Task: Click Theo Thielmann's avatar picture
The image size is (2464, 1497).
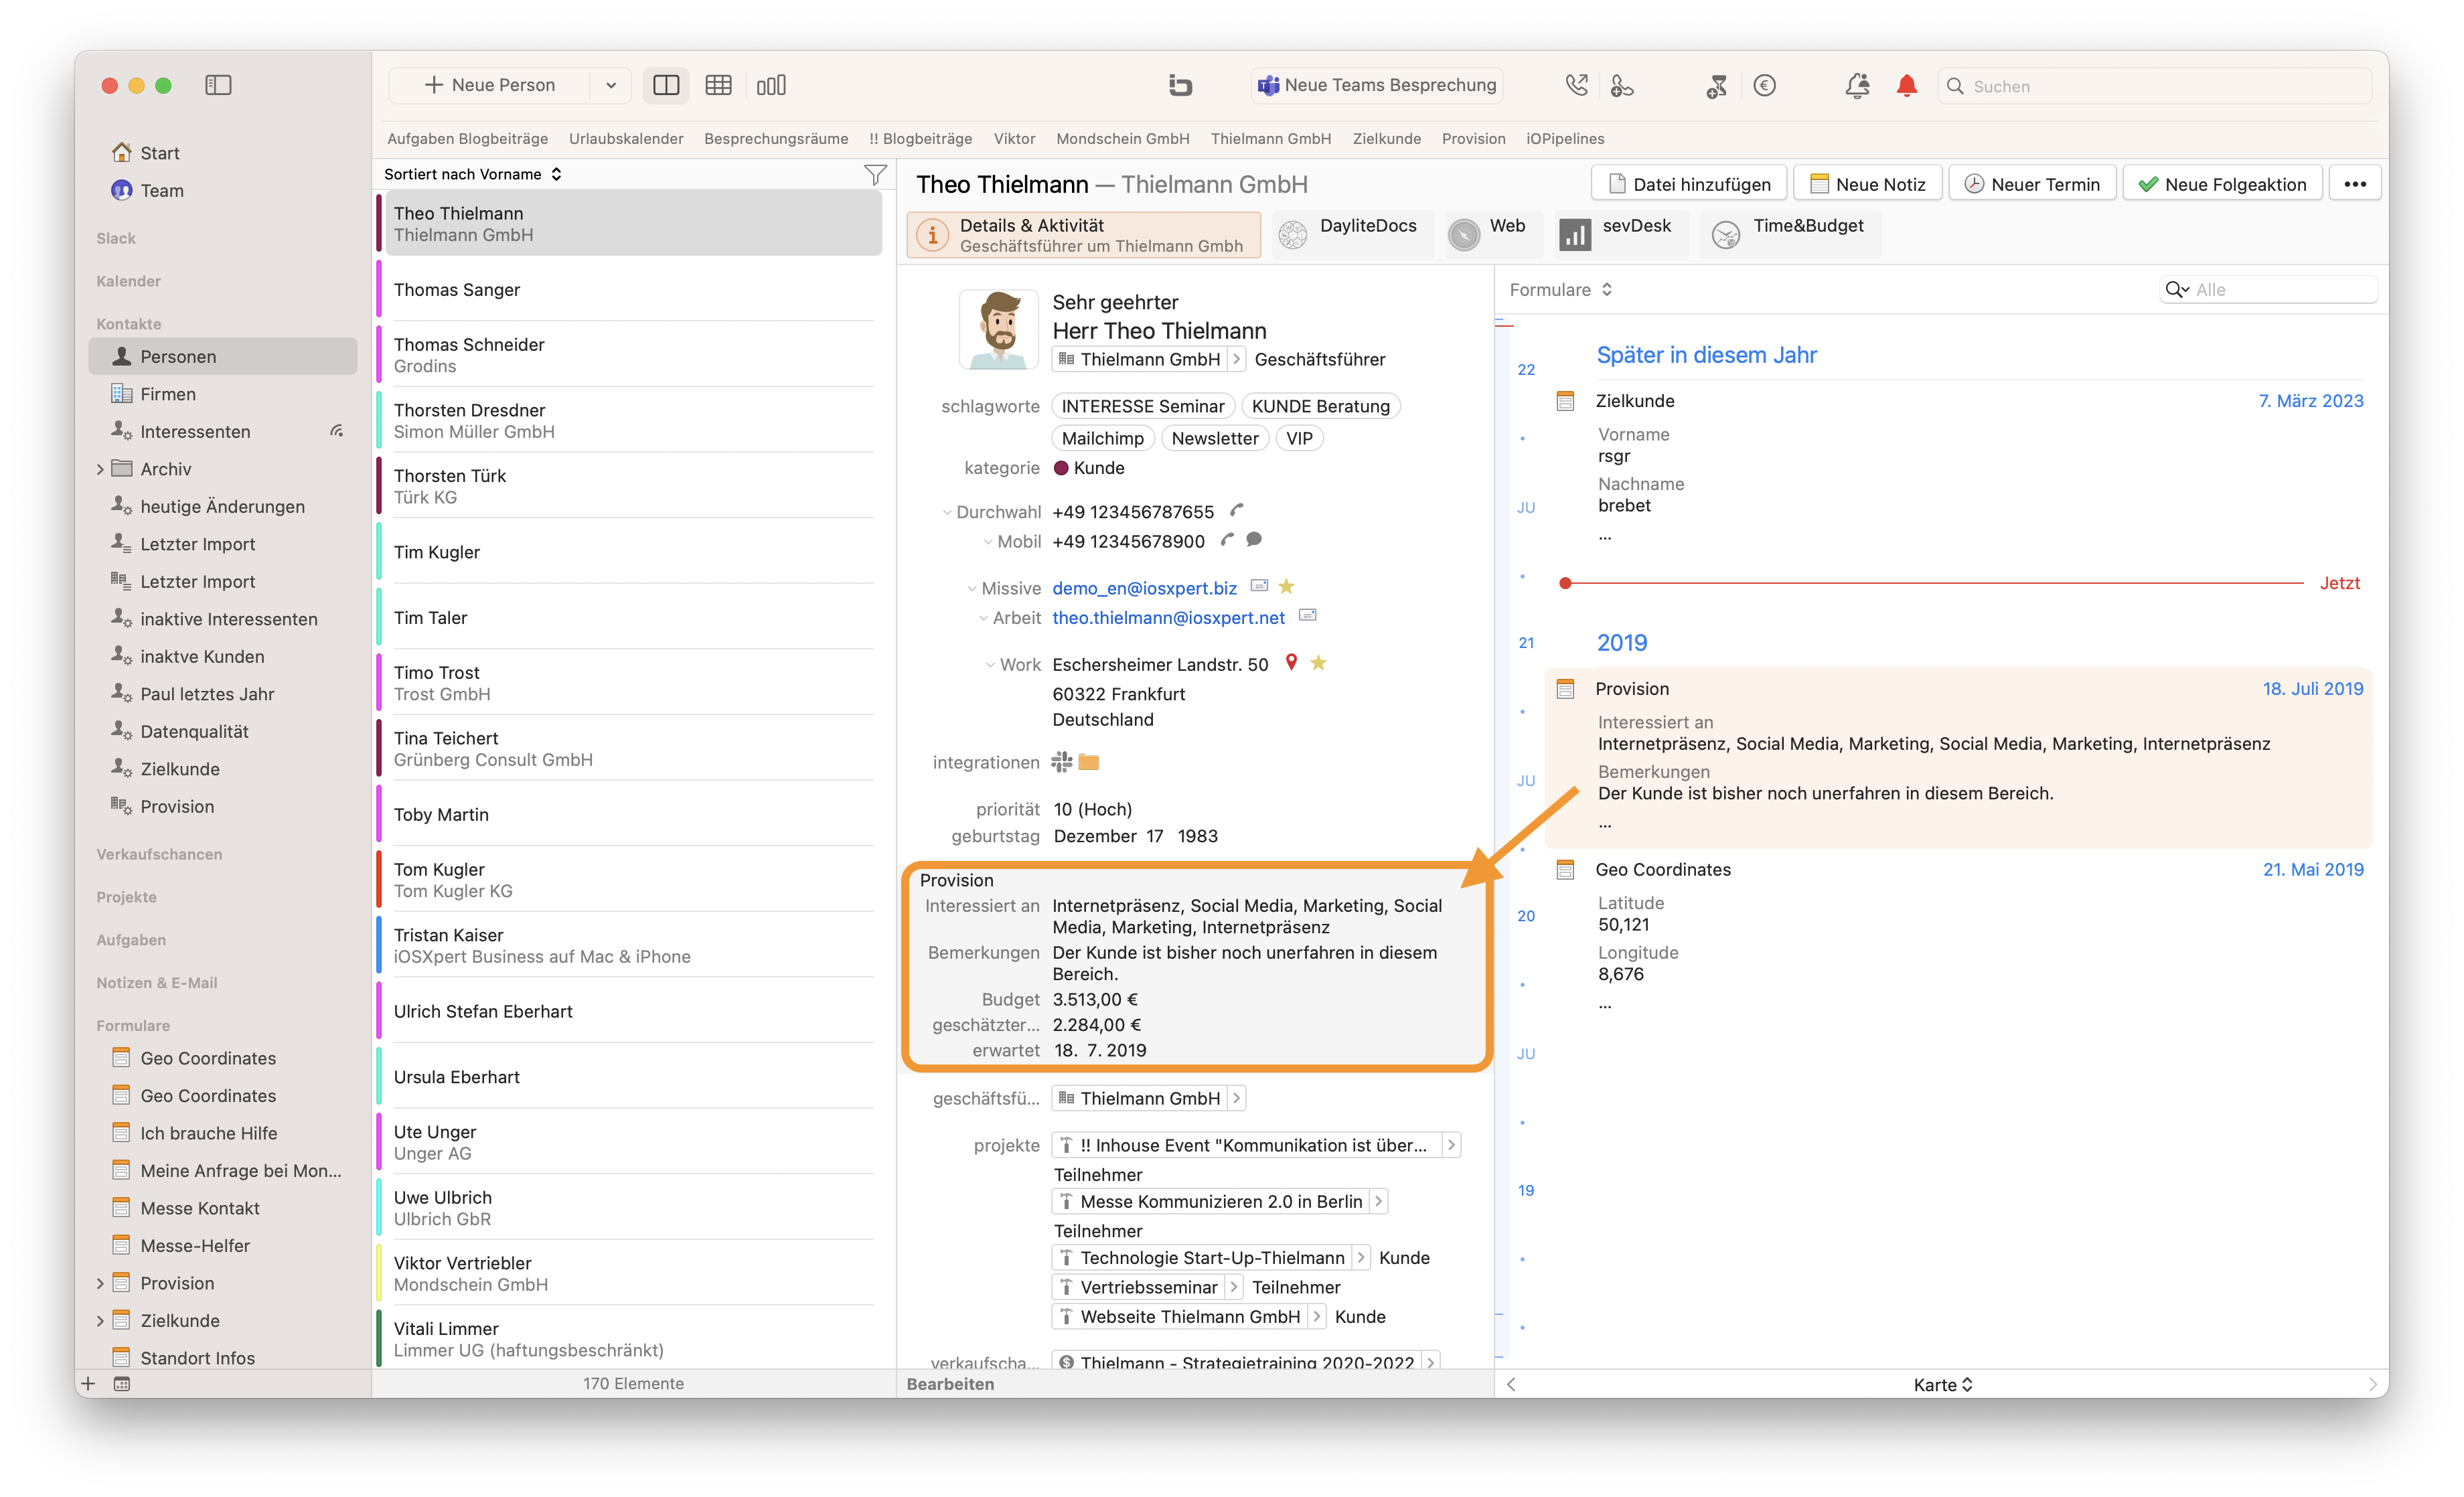Action: pyautogui.click(x=998, y=329)
